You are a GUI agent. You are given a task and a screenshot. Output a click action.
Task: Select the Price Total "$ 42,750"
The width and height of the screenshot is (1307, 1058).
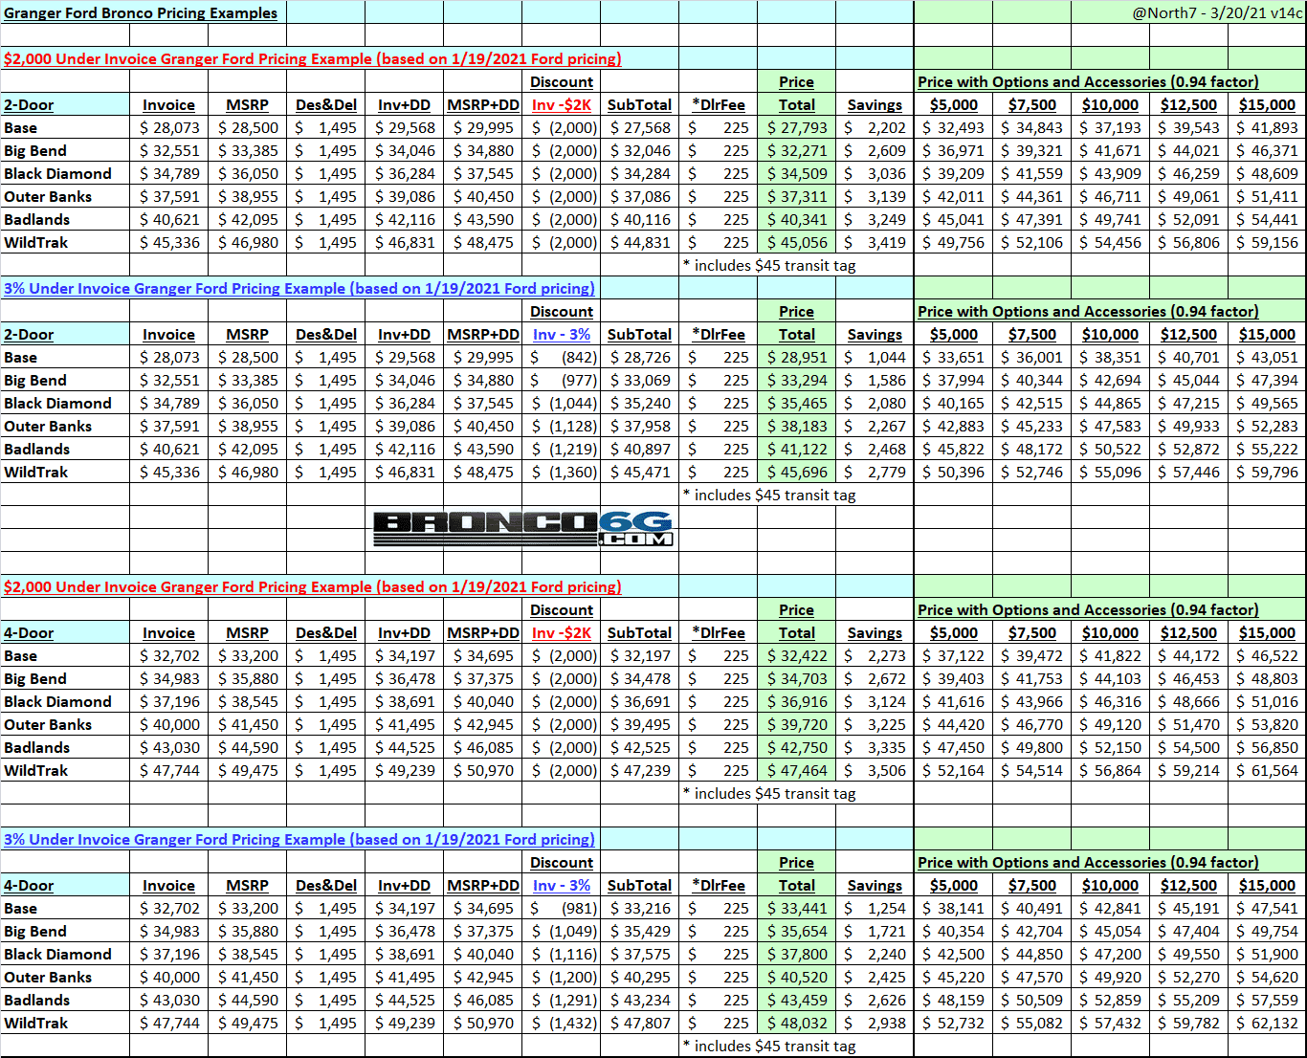797,748
